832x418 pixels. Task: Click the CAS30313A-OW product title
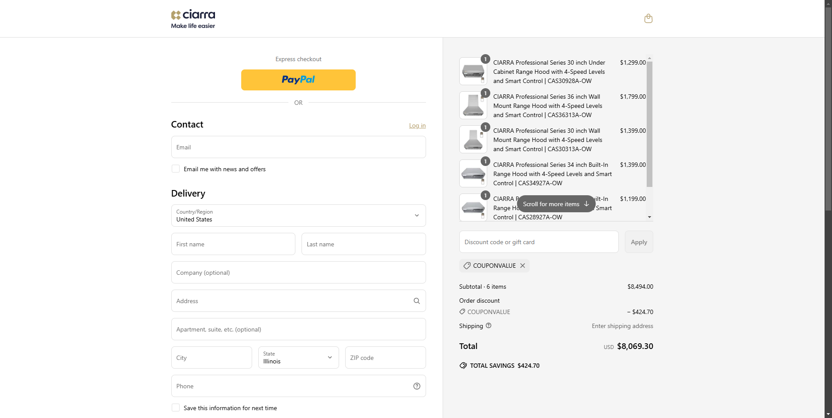(x=548, y=140)
